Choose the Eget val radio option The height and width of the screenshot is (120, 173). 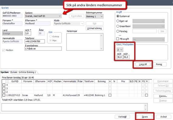(118, 21)
